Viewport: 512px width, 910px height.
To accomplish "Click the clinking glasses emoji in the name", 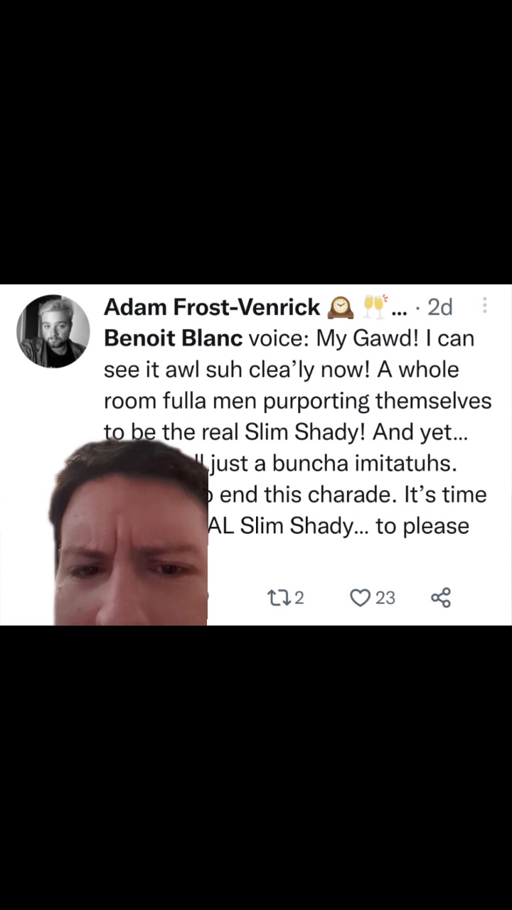I will pyautogui.click(x=374, y=306).
